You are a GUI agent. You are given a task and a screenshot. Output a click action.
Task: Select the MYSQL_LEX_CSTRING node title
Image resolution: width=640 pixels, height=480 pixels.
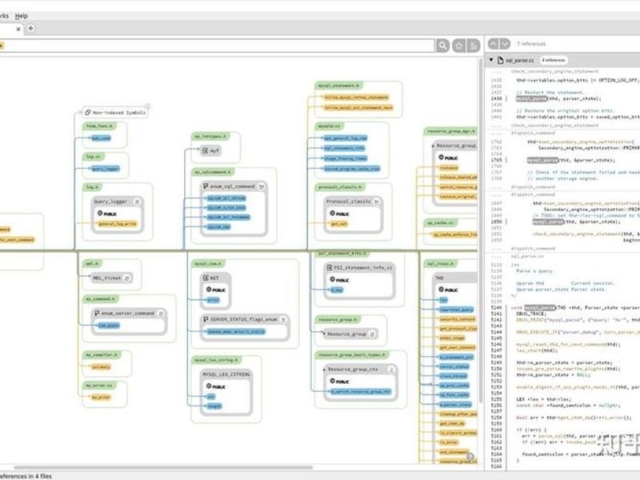[226, 374]
